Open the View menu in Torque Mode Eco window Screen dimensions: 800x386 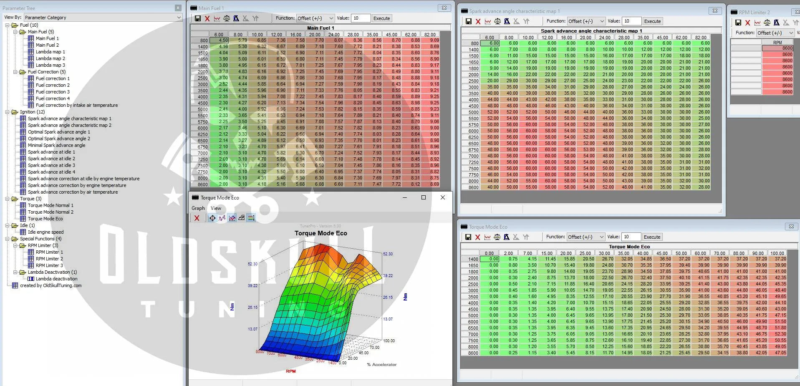(x=216, y=208)
